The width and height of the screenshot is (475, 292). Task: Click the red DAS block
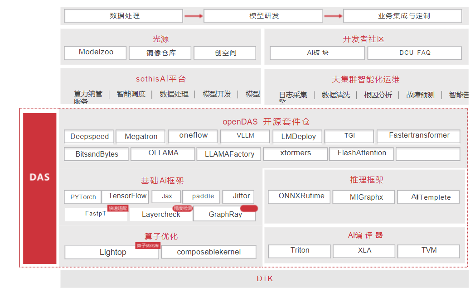(40, 188)
